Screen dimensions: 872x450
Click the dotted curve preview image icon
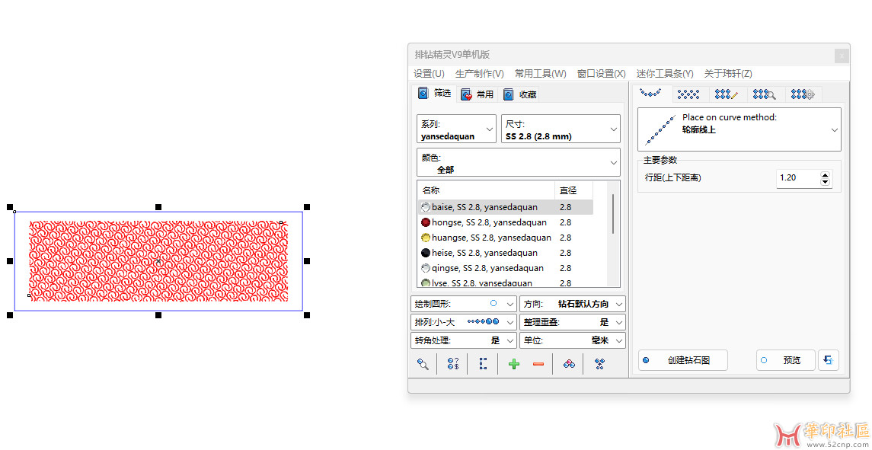659,129
